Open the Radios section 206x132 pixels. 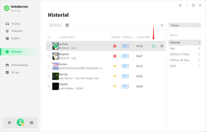(13, 38)
